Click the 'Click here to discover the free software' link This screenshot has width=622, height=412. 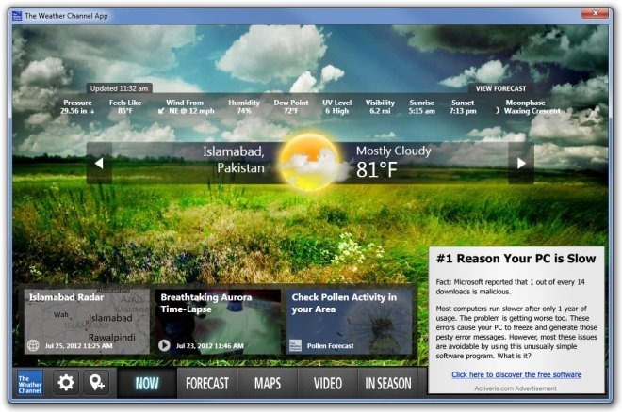[x=516, y=374]
